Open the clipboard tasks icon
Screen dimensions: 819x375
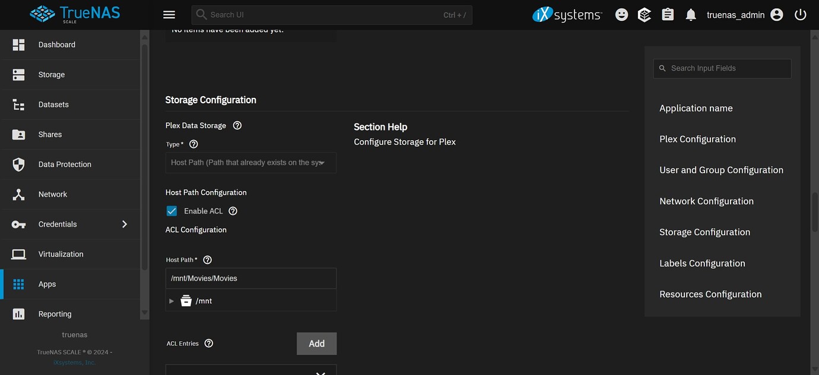pos(667,14)
